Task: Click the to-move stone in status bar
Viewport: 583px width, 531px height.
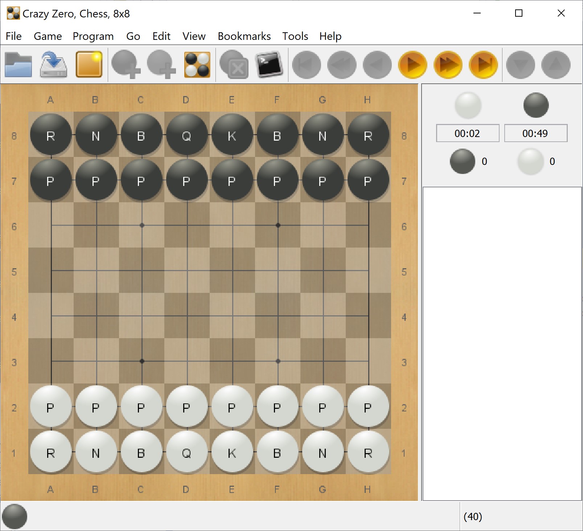Action: 15,516
